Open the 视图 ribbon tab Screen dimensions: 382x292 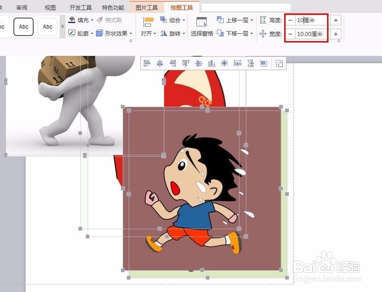pyautogui.click(x=50, y=7)
